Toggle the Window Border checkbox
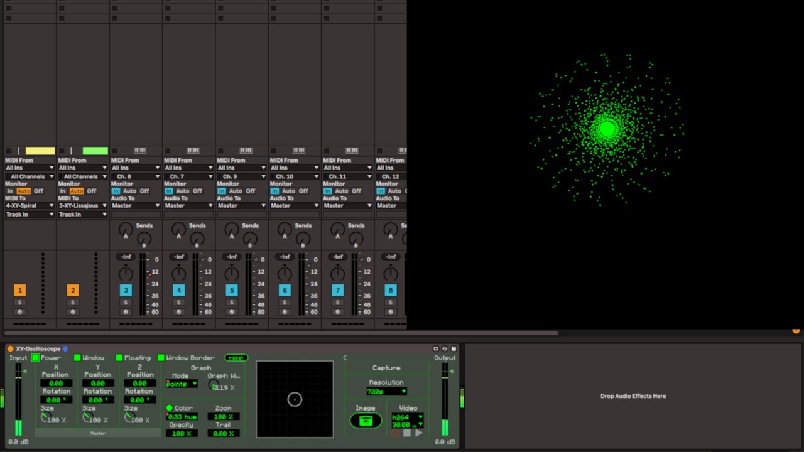Image resolution: width=804 pixels, height=452 pixels. [x=161, y=358]
